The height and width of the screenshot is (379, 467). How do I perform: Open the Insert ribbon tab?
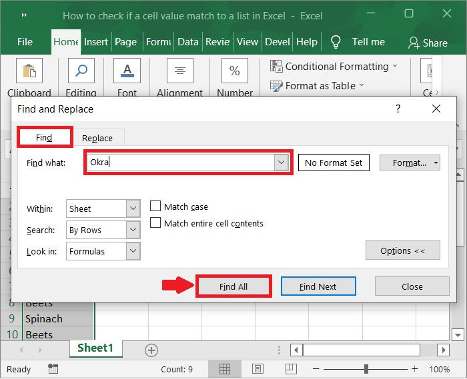tap(96, 42)
